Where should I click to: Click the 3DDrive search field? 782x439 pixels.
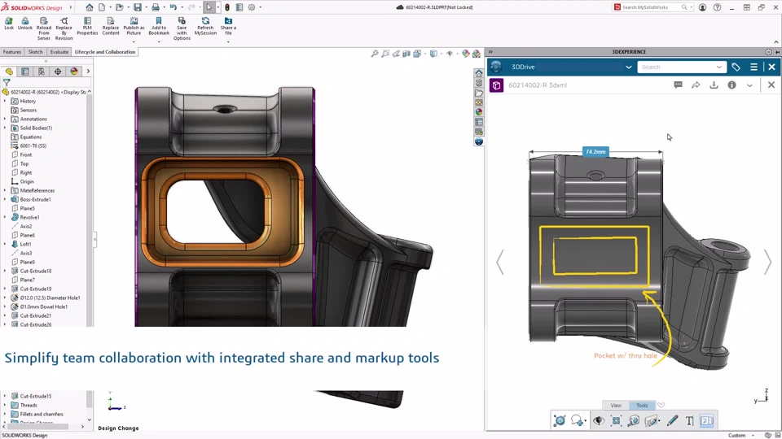click(676, 67)
